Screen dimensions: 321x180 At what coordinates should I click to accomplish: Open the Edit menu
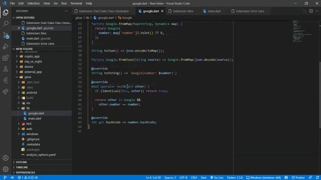pos(21,3)
